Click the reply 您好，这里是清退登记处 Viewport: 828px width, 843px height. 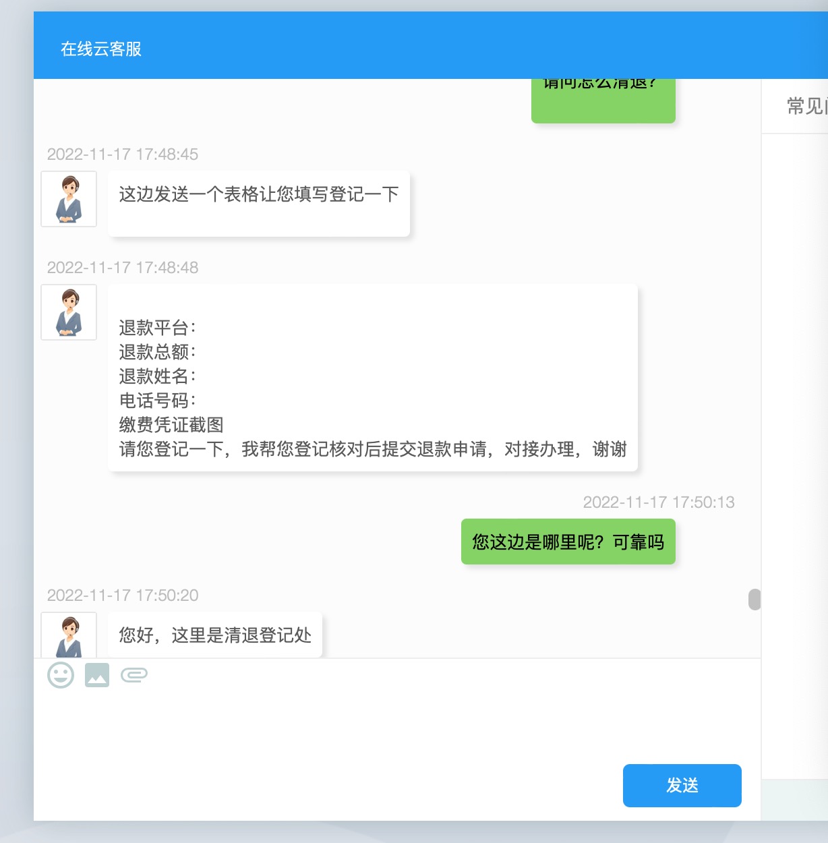tap(215, 635)
